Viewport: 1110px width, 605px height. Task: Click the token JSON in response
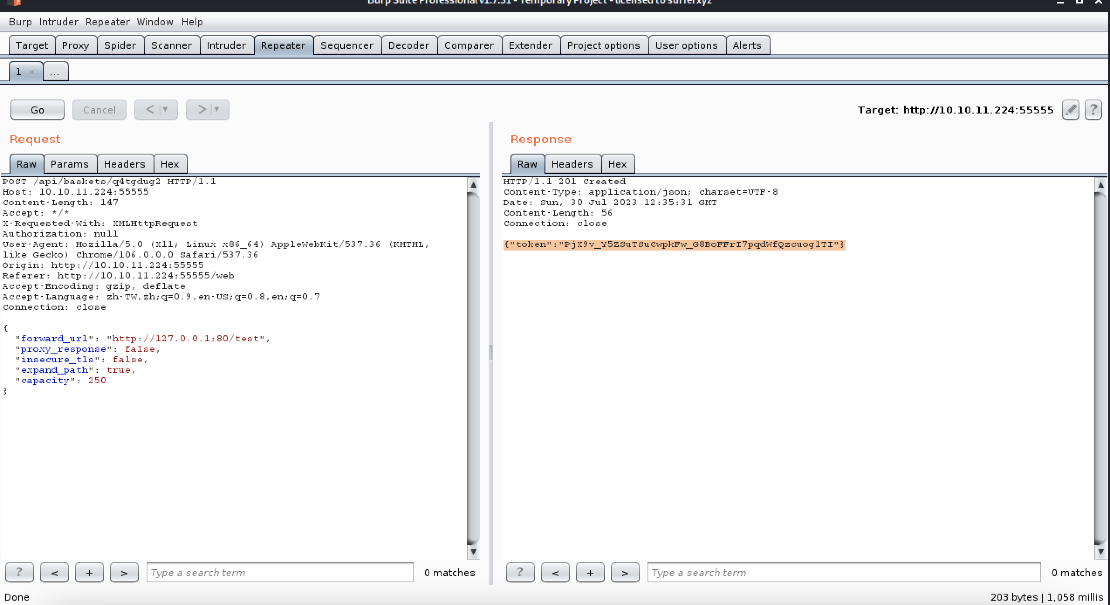[674, 244]
